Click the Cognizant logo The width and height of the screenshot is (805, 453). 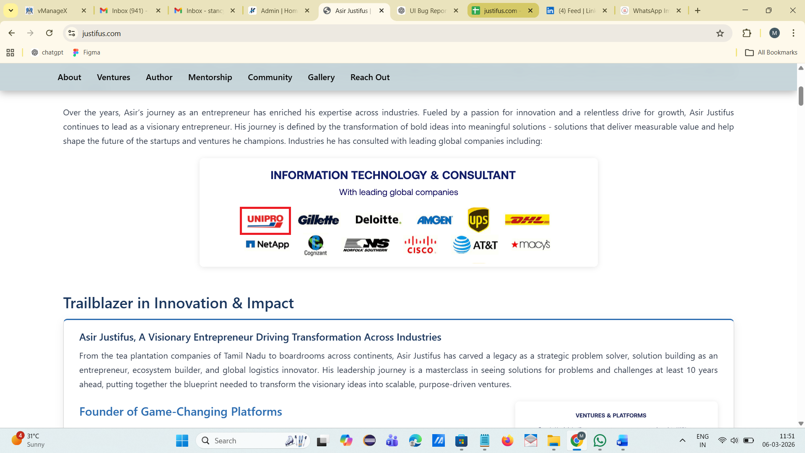click(315, 245)
